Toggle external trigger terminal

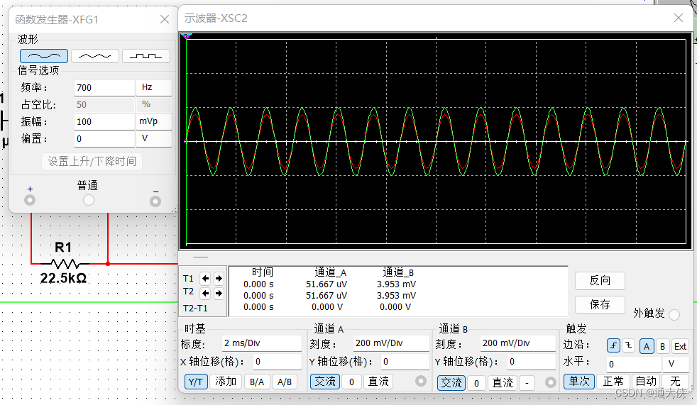click(674, 315)
